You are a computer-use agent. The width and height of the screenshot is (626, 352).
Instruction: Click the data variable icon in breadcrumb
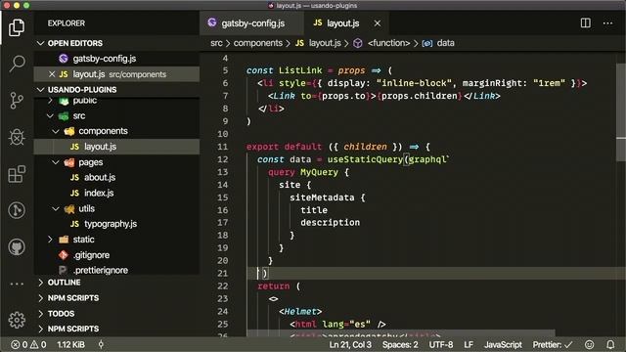click(x=426, y=43)
